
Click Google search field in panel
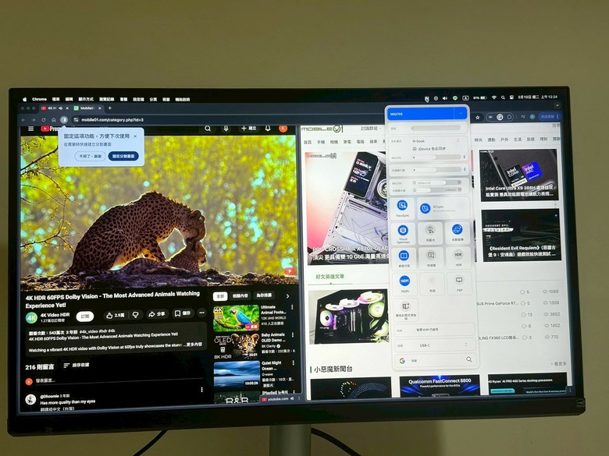tap(434, 360)
